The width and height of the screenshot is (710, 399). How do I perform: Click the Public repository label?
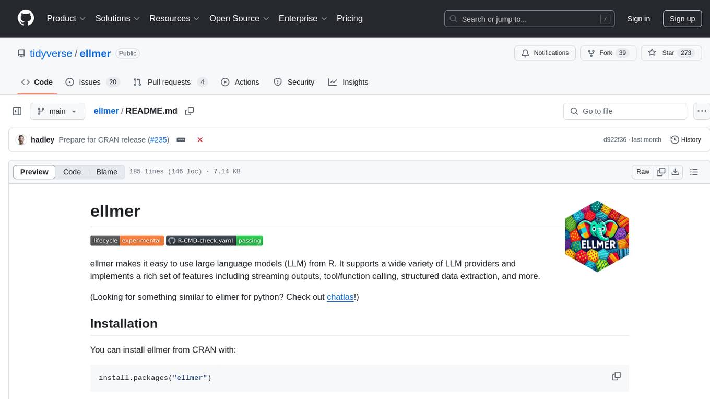pos(127,53)
